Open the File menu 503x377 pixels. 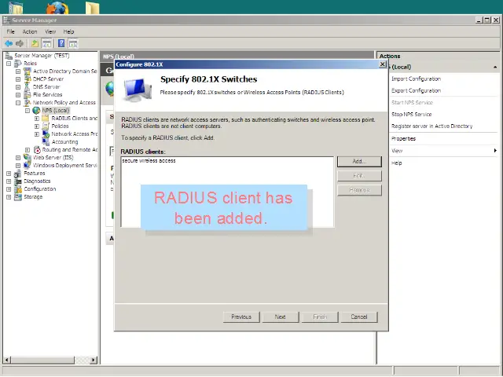(10, 31)
